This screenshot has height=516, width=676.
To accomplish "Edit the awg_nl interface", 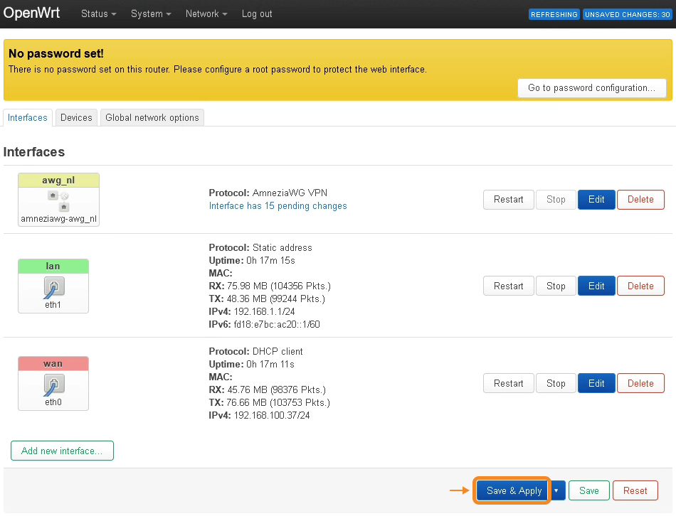I will 596,200.
